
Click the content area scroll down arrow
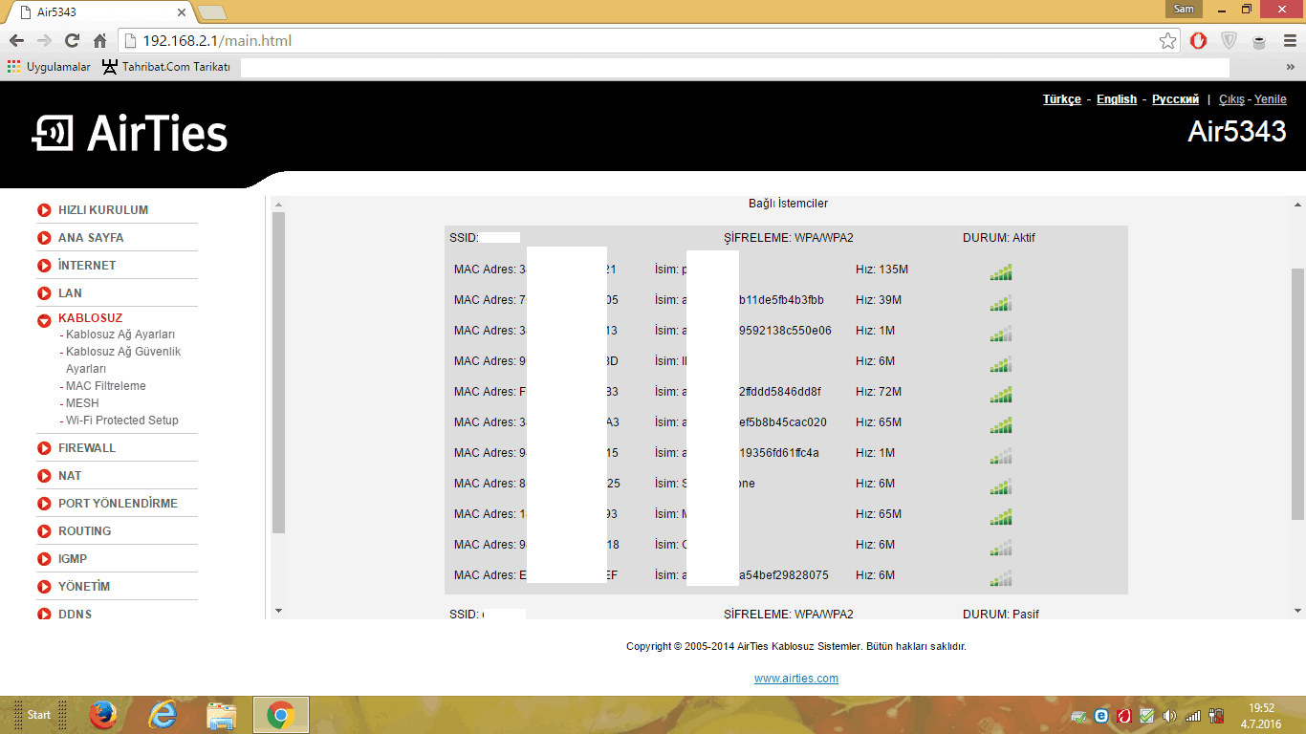point(1297,611)
